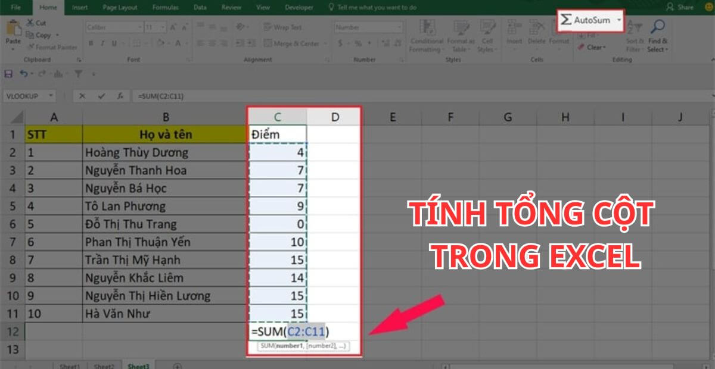Confirm formula with checkmark icon
Image resolution: width=715 pixels, height=369 pixels.
(x=102, y=95)
